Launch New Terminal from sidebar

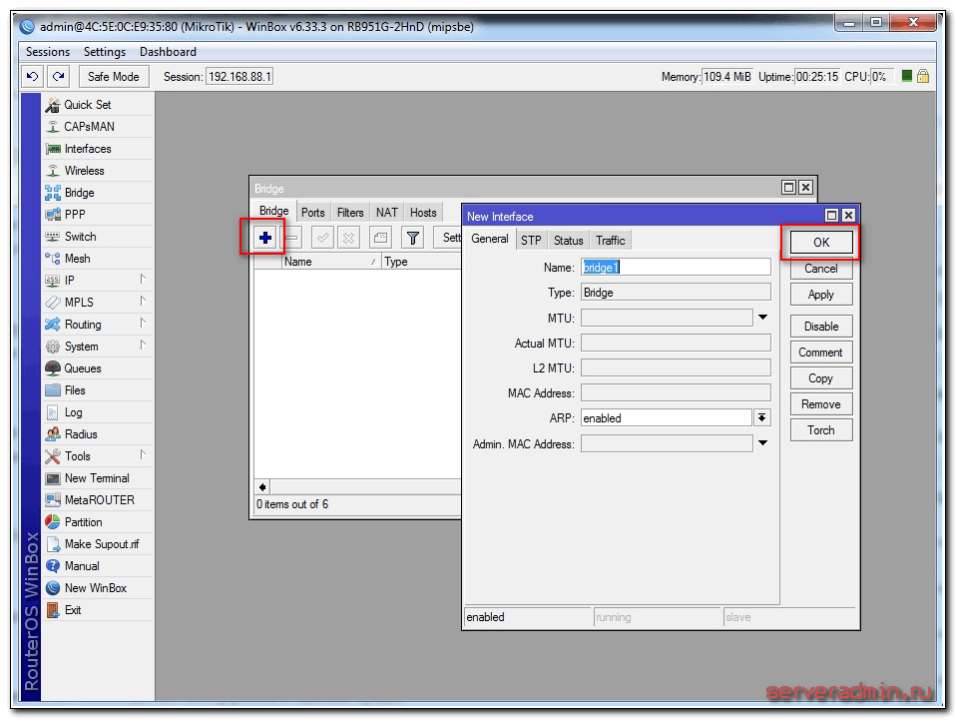pos(97,478)
